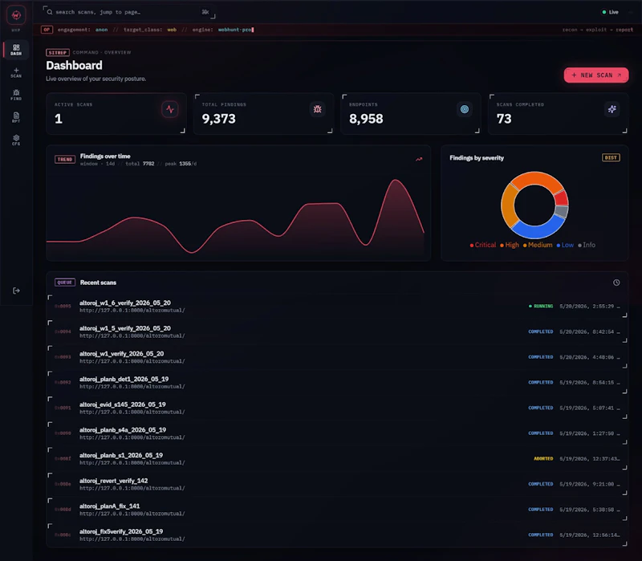The width and height of the screenshot is (642, 561).
Task: Click the trend arrow icon on chart
Action: pos(419,159)
